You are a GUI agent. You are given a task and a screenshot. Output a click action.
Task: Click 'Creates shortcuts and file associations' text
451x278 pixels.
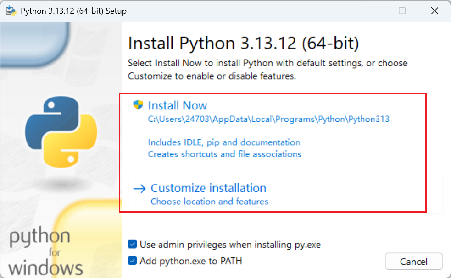point(225,154)
